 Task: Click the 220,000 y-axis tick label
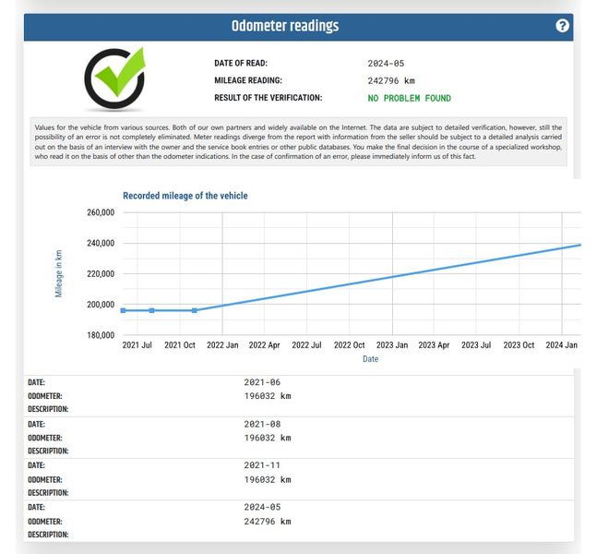click(x=101, y=274)
